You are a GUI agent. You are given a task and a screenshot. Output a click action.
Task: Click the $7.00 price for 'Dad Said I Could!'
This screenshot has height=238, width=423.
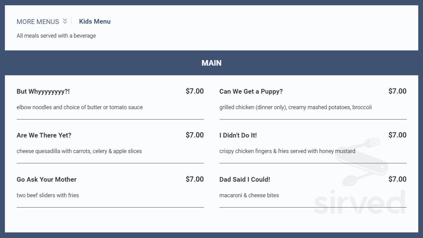[397, 179]
